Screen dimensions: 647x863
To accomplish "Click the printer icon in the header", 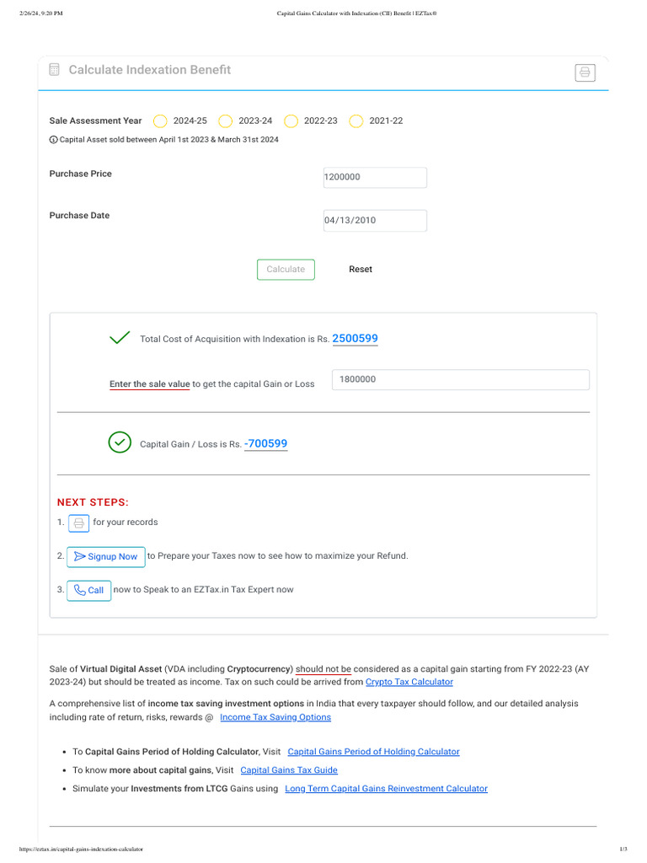I will (585, 72).
